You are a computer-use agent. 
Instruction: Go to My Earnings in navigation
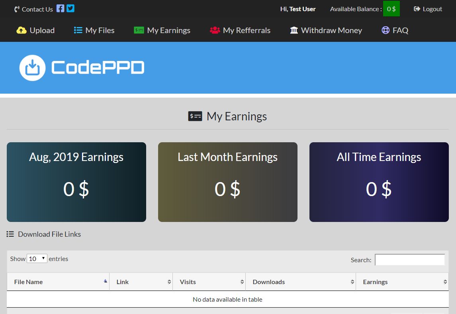162,30
